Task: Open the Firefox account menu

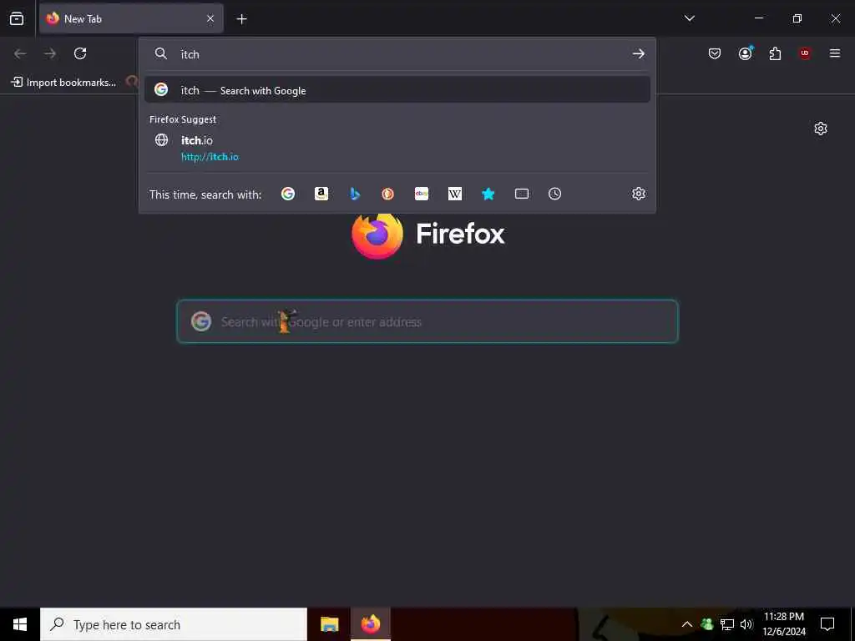Action: 745,53
